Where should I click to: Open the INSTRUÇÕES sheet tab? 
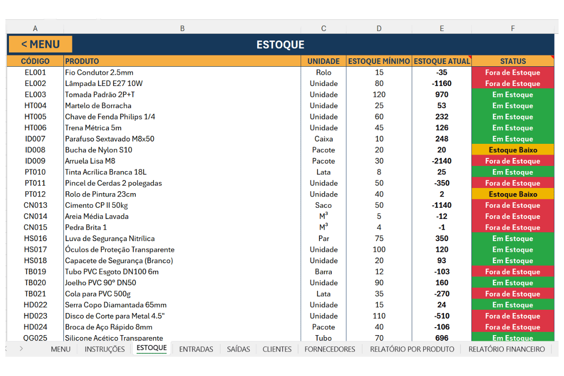(x=105, y=349)
